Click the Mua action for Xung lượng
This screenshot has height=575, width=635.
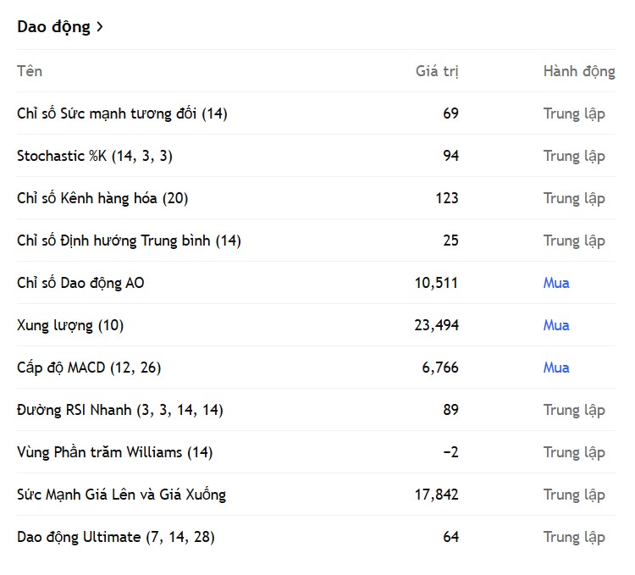tap(556, 325)
